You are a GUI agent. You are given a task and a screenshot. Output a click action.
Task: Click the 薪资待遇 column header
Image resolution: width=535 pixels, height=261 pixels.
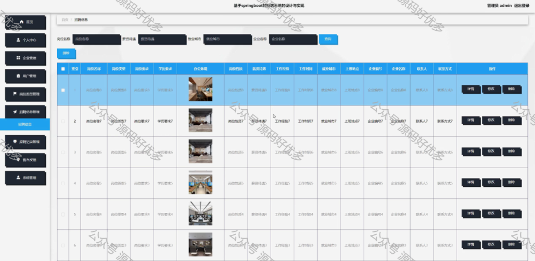(x=259, y=69)
